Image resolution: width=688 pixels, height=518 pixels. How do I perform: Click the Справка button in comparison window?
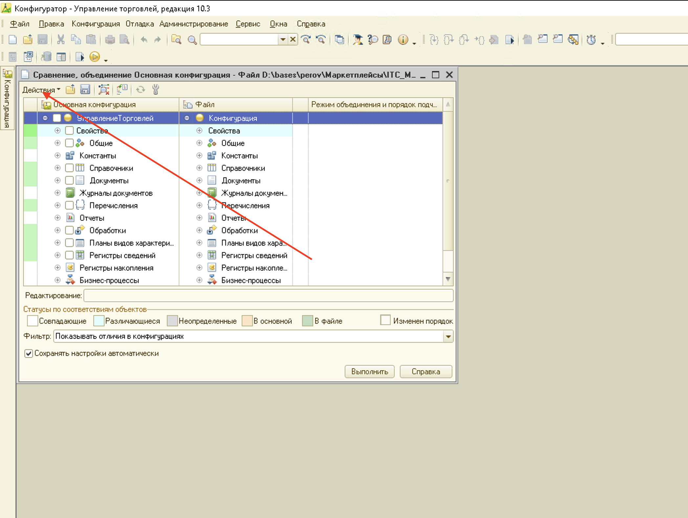pyautogui.click(x=426, y=372)
